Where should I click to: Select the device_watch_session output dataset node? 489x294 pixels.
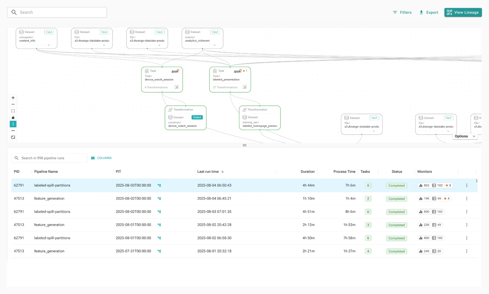186,118
